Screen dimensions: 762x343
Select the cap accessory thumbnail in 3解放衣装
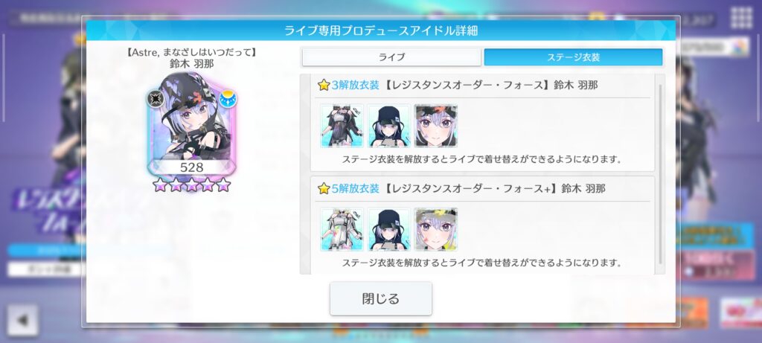pos(388,125)
